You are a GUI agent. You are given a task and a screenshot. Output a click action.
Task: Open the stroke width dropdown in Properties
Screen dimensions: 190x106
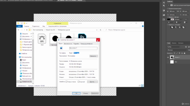click(183, 19)
